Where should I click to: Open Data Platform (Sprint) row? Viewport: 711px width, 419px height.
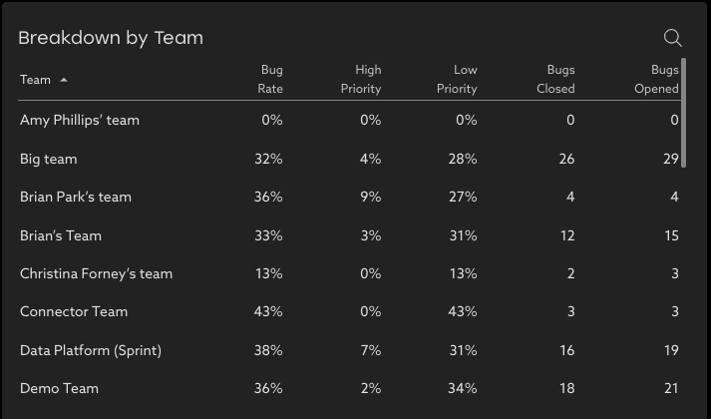(x=91, y=350)
